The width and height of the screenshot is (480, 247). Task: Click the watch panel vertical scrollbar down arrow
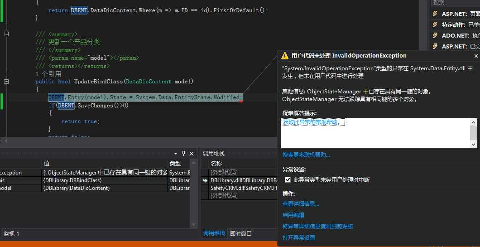pyautogui.click(x=193, y=224)
